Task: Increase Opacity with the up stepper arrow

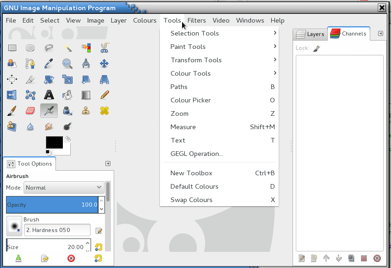Action: click(102, 201)
